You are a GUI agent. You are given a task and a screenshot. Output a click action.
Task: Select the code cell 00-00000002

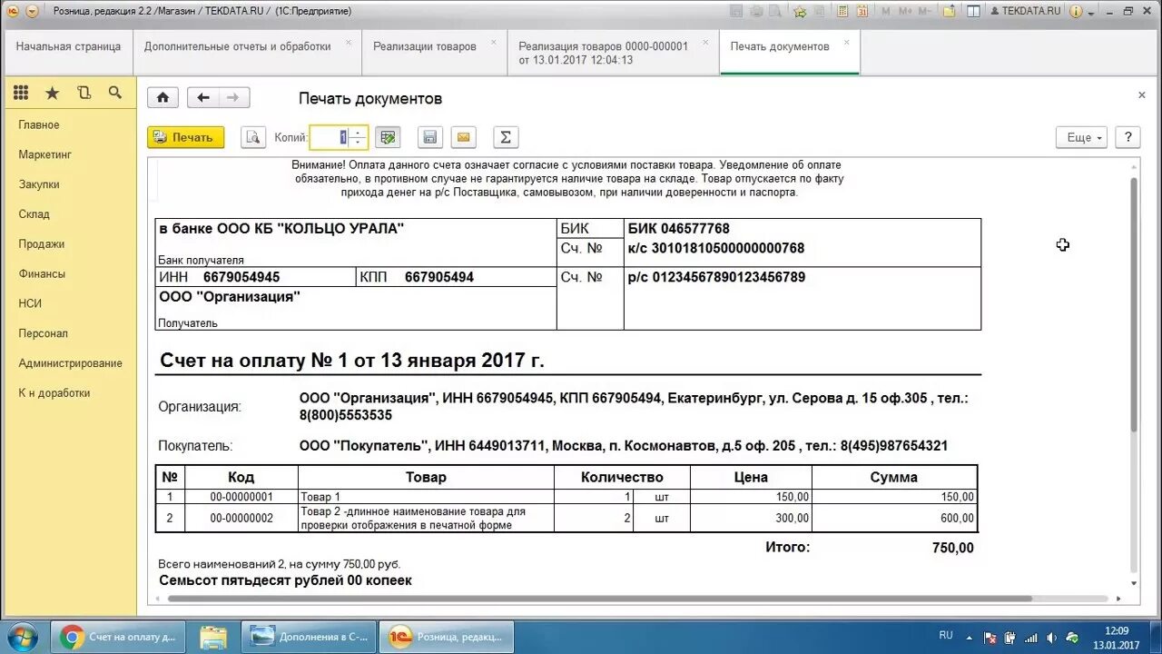241,518
